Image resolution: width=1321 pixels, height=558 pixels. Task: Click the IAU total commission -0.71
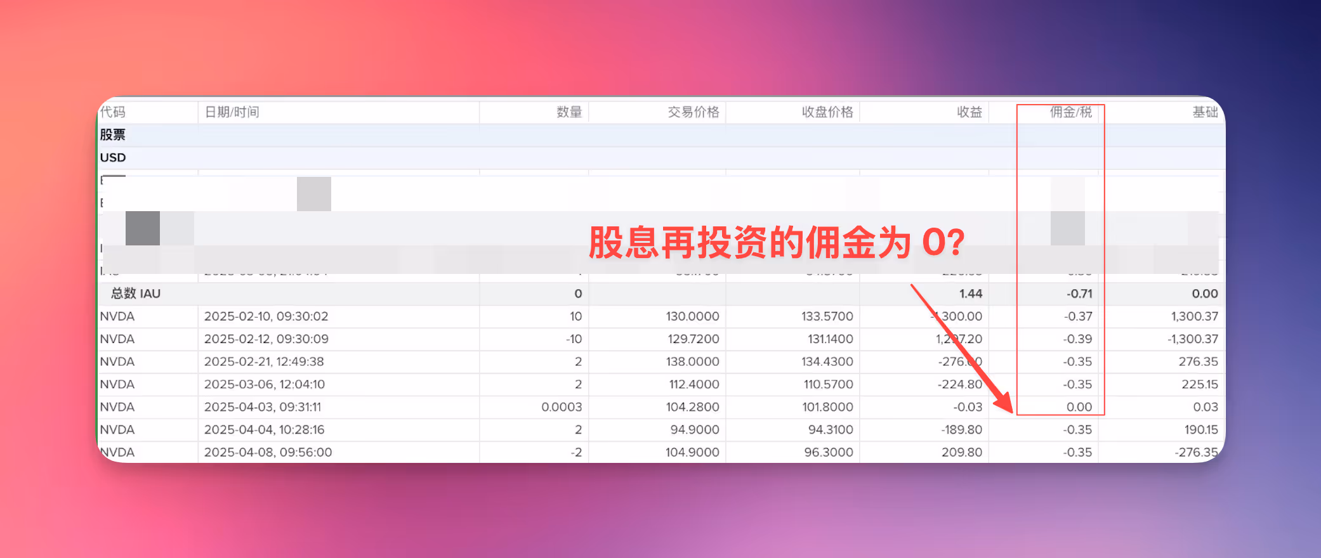pyautogui.click(x=1079, y=294)
